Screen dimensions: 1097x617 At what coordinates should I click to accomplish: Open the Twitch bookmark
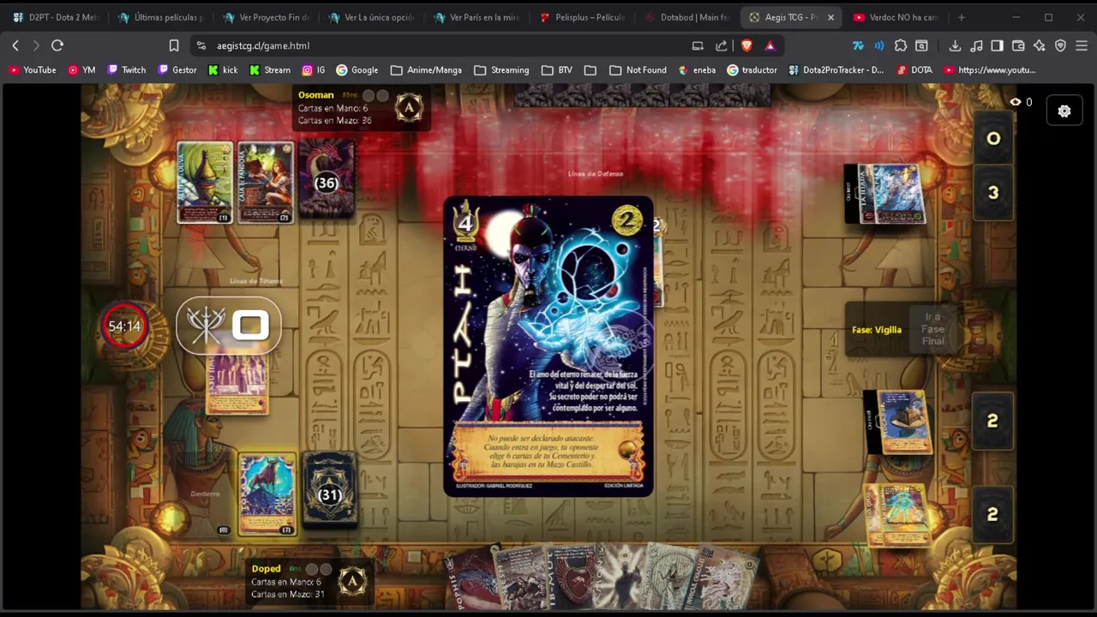(126, 70)
